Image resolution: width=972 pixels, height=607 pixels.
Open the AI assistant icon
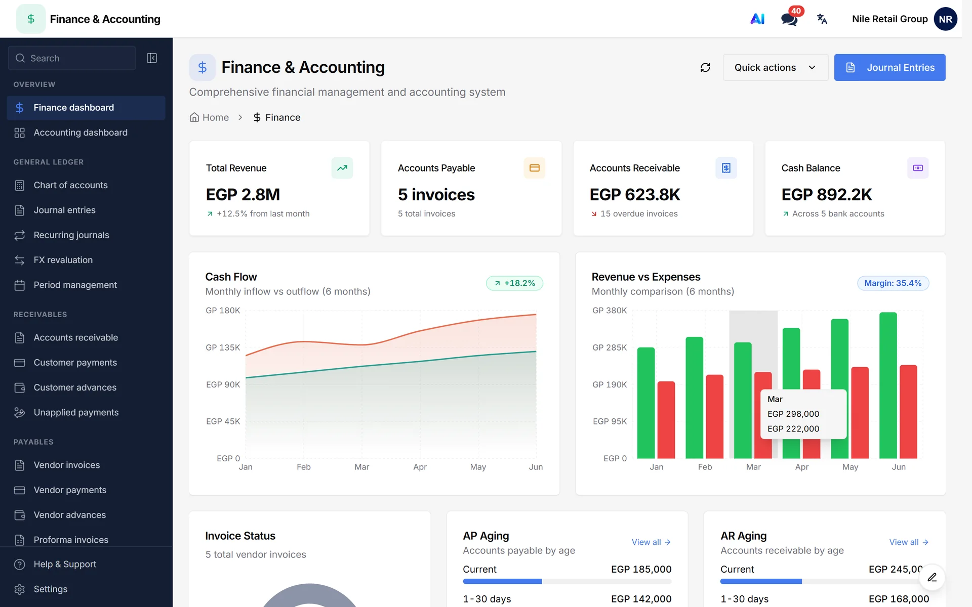[757, 19]
